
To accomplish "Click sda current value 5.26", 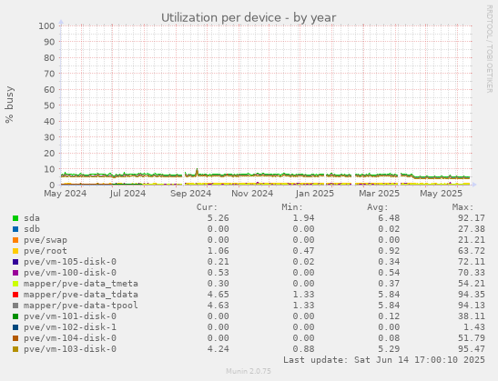I will 219,218.
